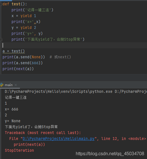Click the line print('记得一键三连')

(32, 10)
